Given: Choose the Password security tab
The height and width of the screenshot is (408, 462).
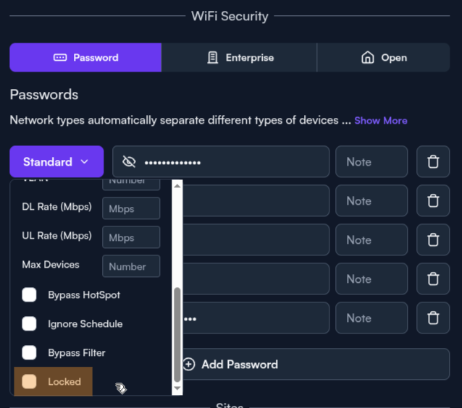Looking at the screenshot, I should (85, 58).
